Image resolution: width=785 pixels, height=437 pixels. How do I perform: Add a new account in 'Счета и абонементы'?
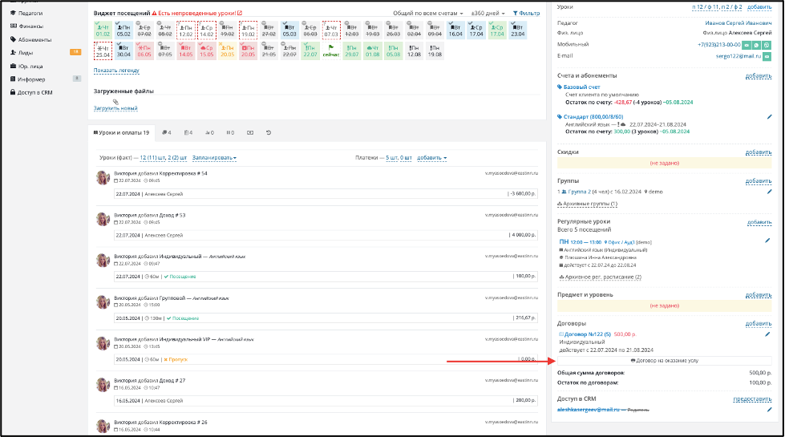click(x=759, y=76)
